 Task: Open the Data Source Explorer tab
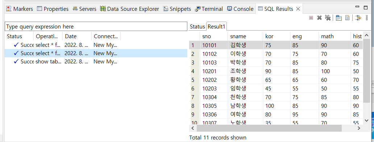pos(129,9)
